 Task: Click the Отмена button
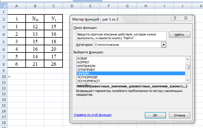pyautogui.click(x=179, y=115)
